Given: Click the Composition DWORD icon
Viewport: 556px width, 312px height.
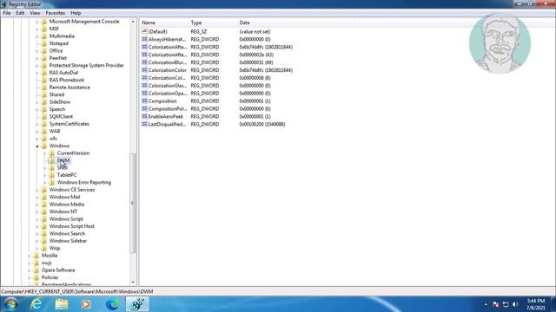Looking at the screenshot, I should coord(144,101).
